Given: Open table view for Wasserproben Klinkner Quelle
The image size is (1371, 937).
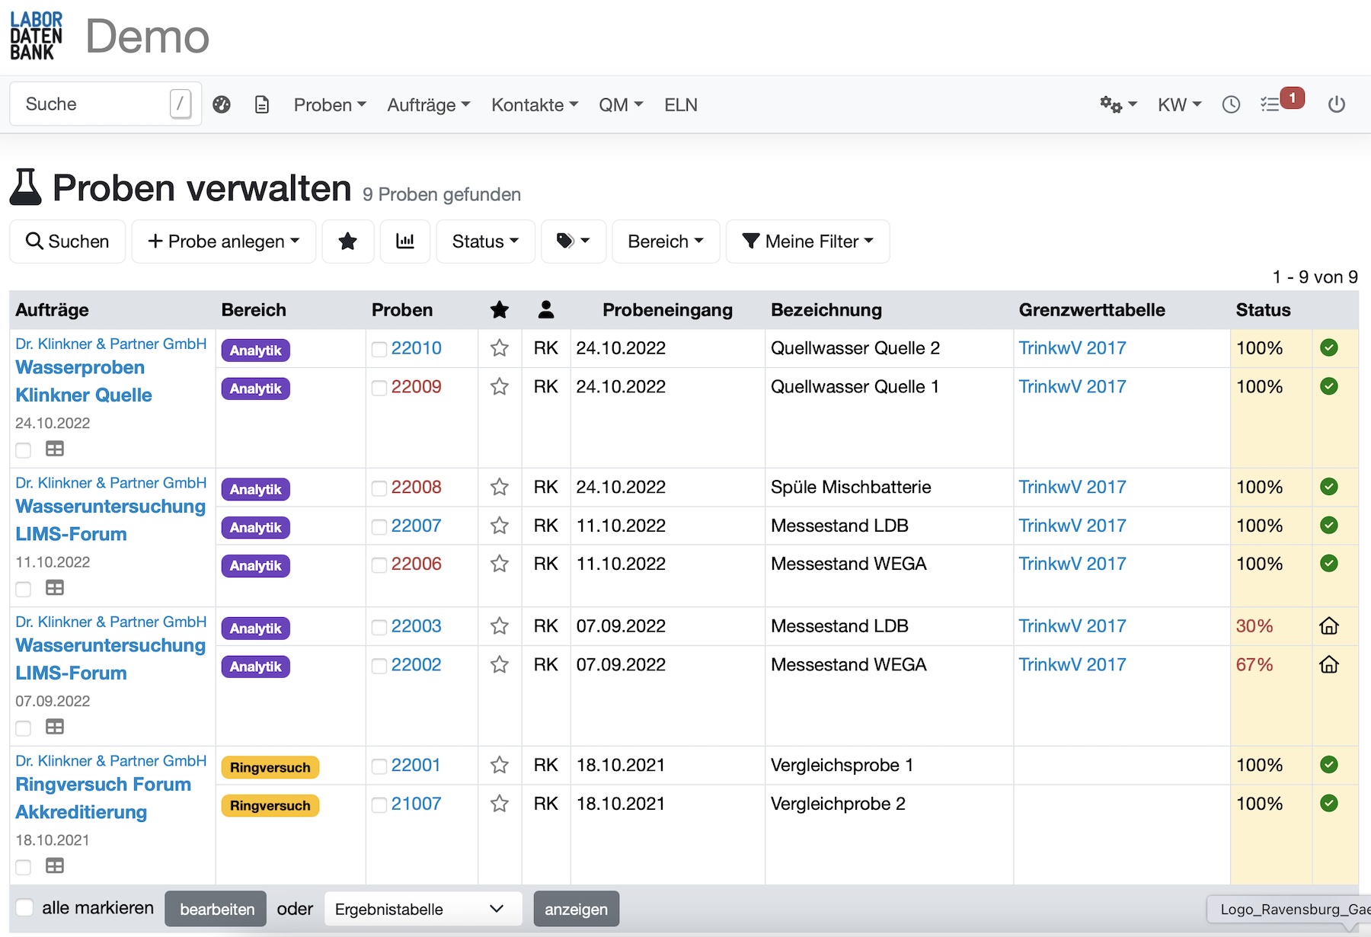Looking at the screenshot, I should click(55, 449).
